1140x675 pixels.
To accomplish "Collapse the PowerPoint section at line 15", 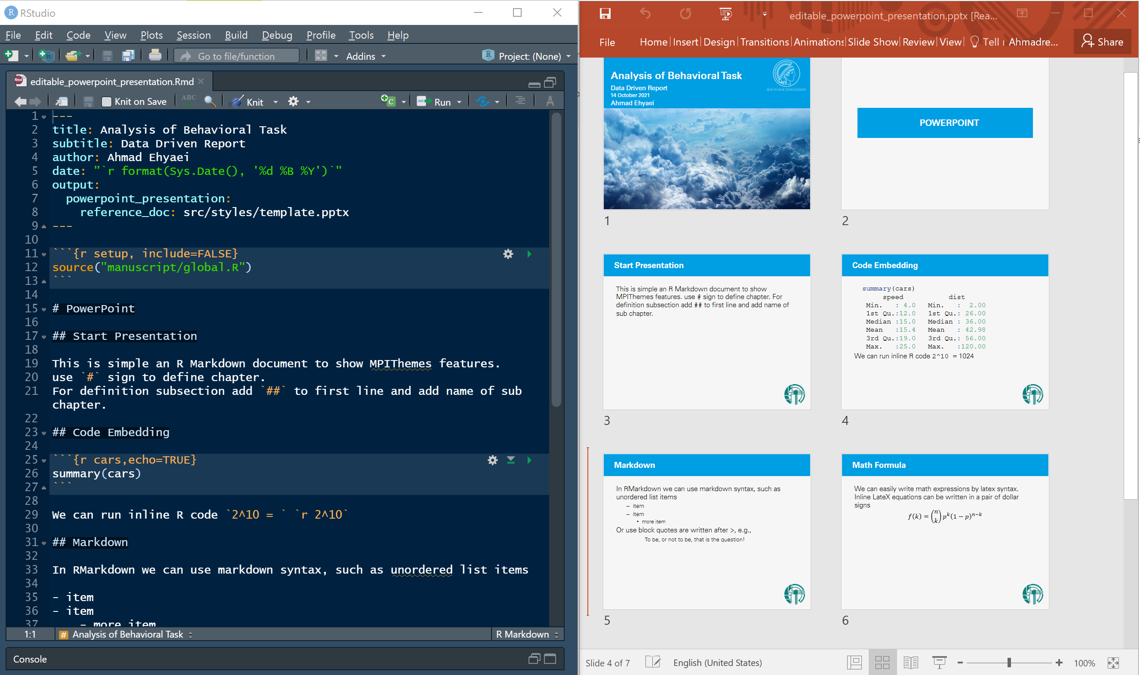I will (x=44, y=309).
